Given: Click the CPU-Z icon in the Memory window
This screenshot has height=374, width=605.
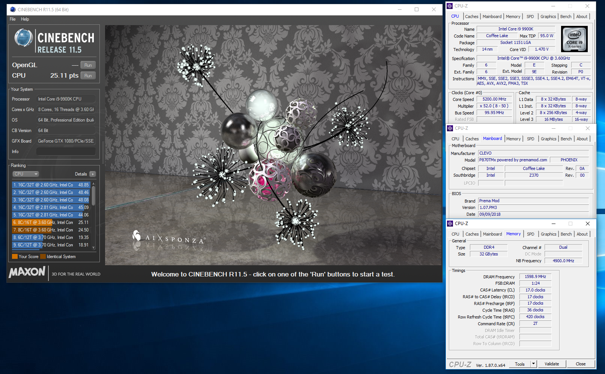Looking at the screenshot, I should [x=450, y=224].
